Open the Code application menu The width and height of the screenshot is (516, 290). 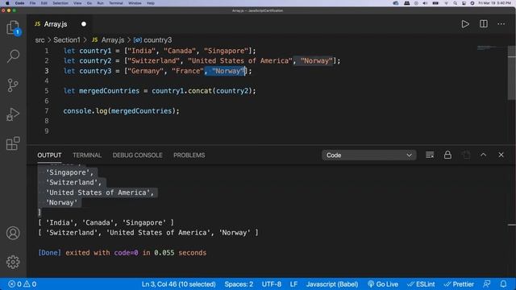click(19, 3)
